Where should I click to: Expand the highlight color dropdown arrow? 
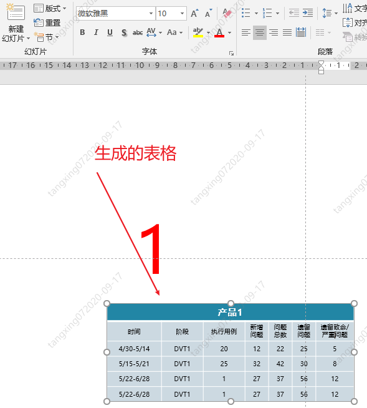pos(208,33)
